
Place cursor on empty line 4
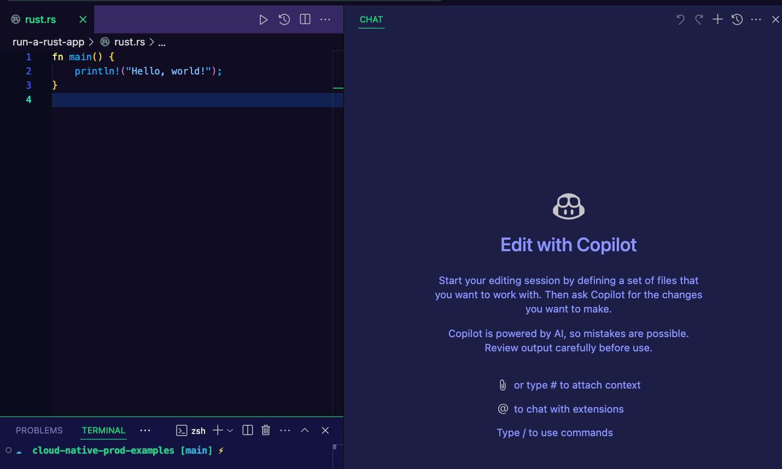tap(164, 100)
